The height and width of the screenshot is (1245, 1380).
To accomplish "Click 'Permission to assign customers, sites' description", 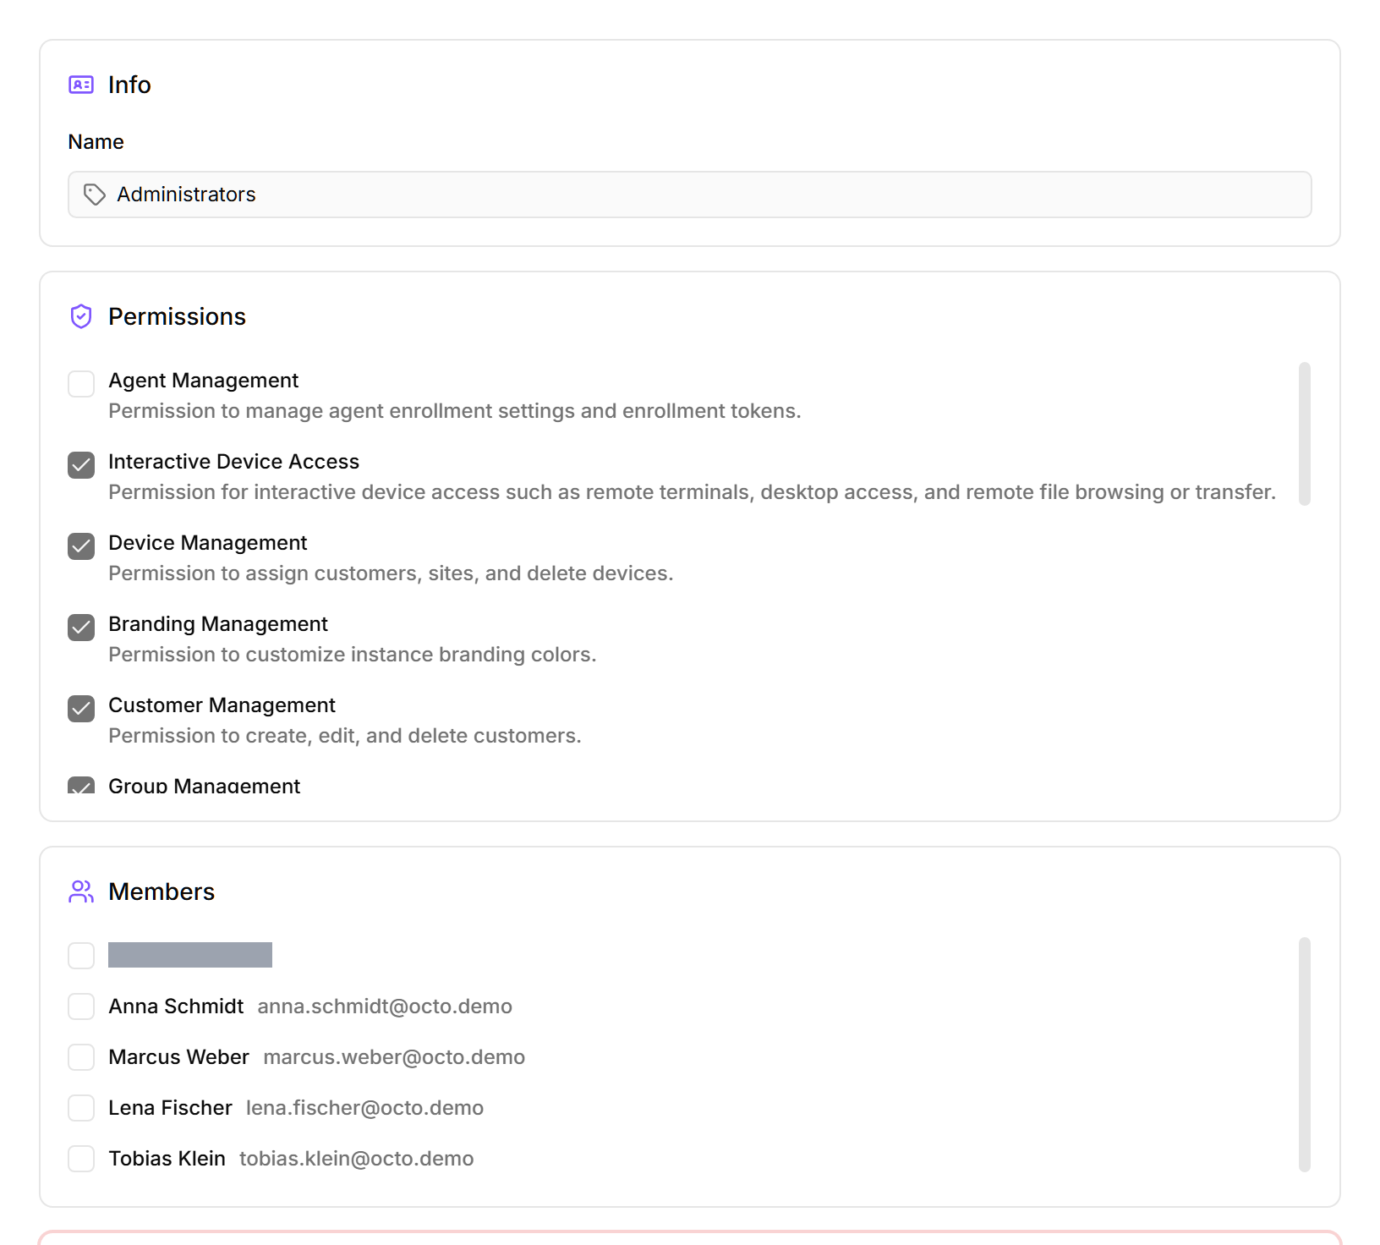I will click(x=391, y=573).
